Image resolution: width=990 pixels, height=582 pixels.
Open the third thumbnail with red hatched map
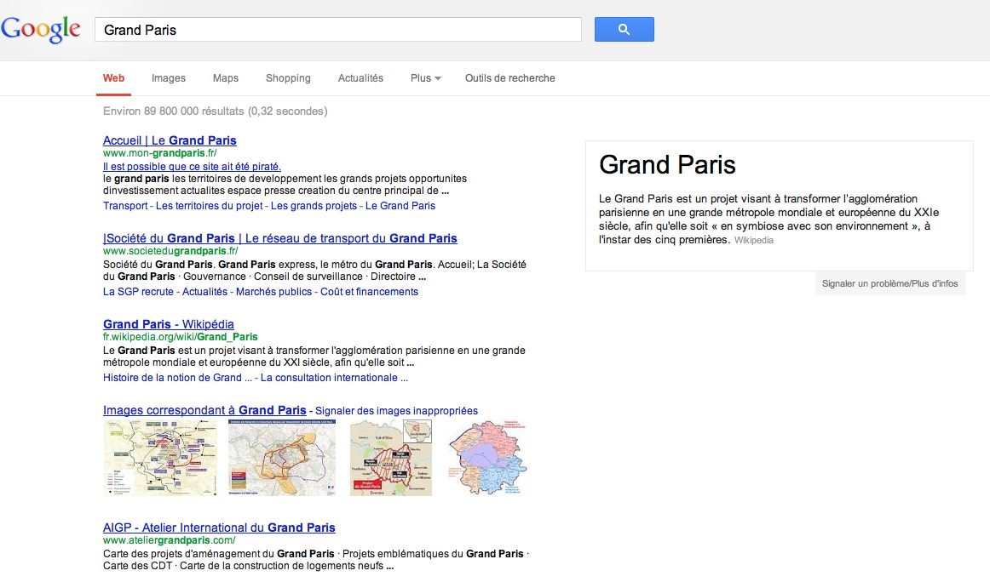(x=391, y=458)
